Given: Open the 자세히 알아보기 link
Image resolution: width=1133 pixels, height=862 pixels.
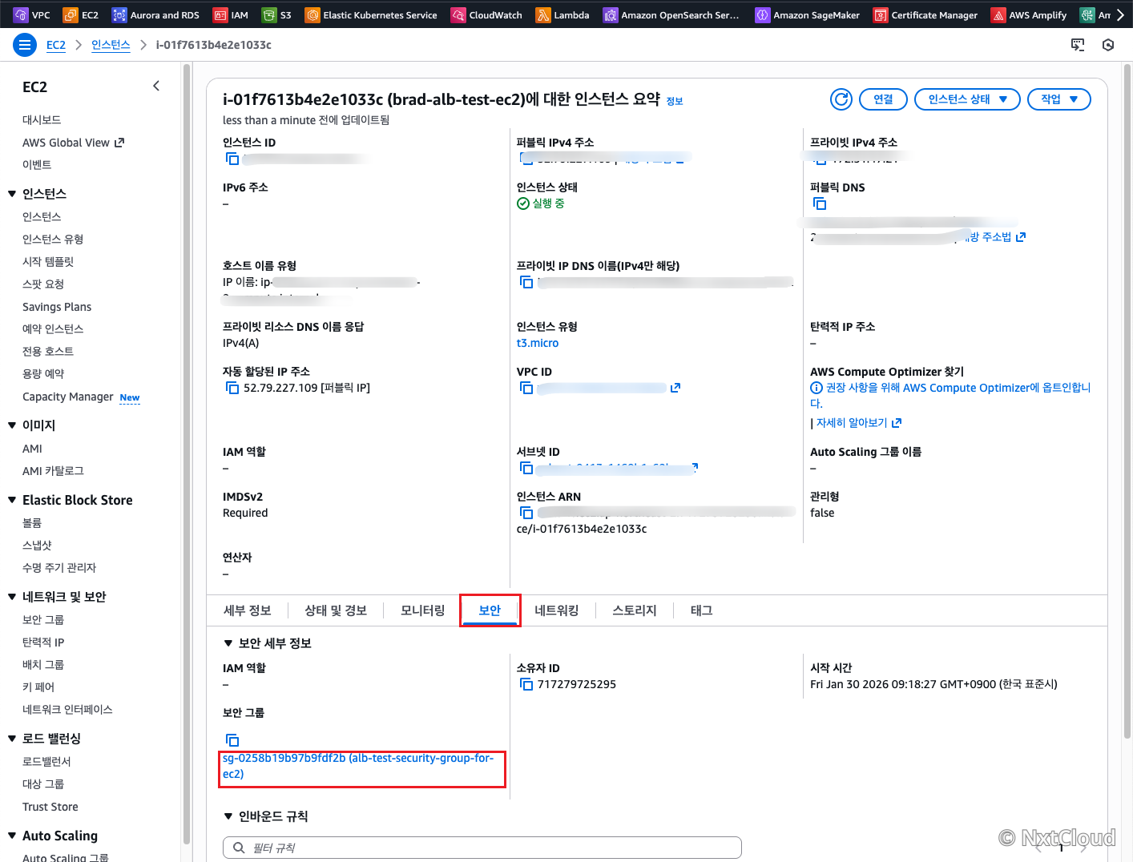Looking at the screenshot, I should point(858,423).
